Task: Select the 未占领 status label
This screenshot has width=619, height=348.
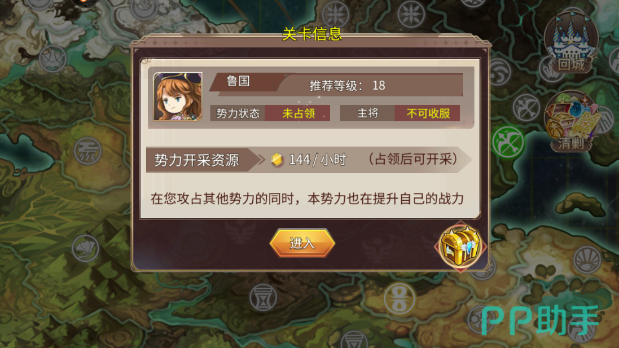Action: pos(298,113)
